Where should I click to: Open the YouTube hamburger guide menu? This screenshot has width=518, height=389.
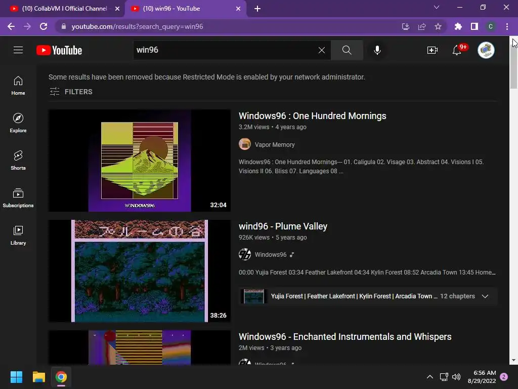(18, 50)
